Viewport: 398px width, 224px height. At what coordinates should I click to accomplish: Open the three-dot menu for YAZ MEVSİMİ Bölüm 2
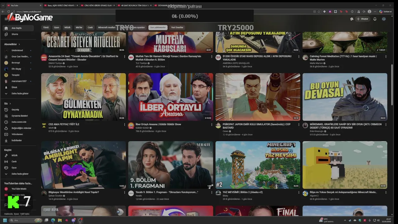(299, 193)
